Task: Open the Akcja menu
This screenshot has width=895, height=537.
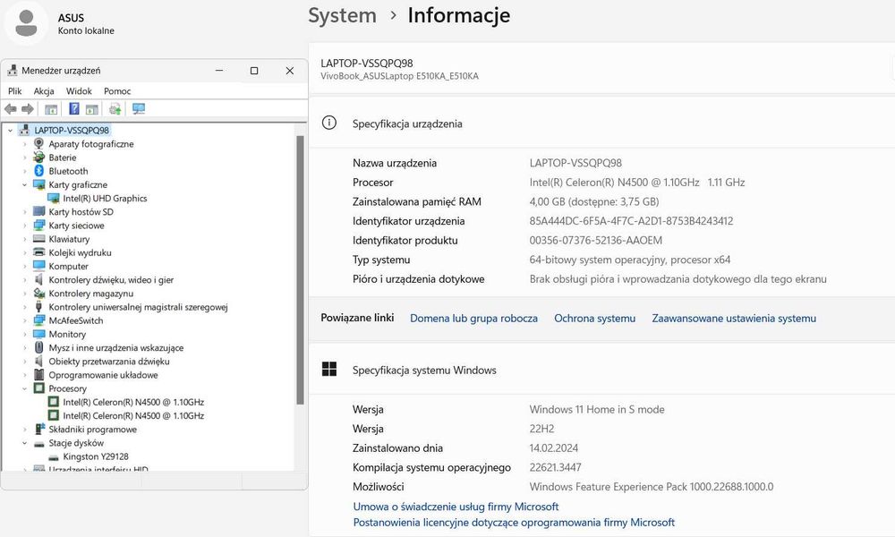Action: (x=44, y=90)
